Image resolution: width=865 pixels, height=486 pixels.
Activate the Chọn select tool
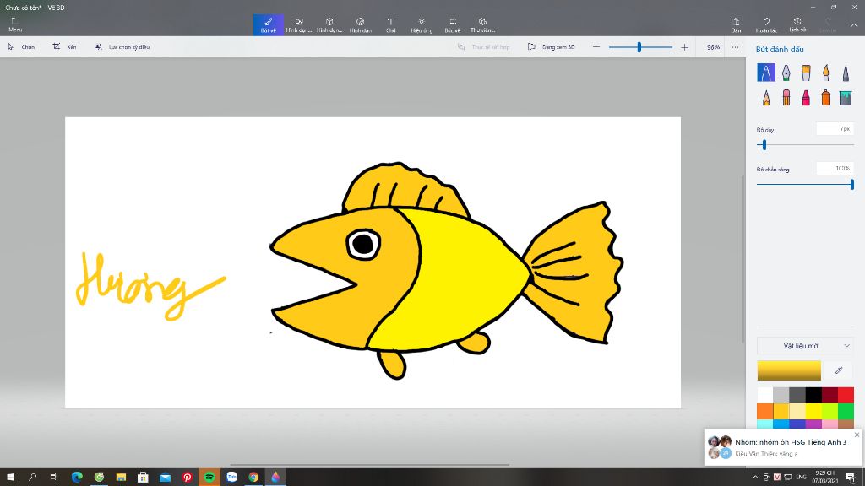[x=21, y=47]
